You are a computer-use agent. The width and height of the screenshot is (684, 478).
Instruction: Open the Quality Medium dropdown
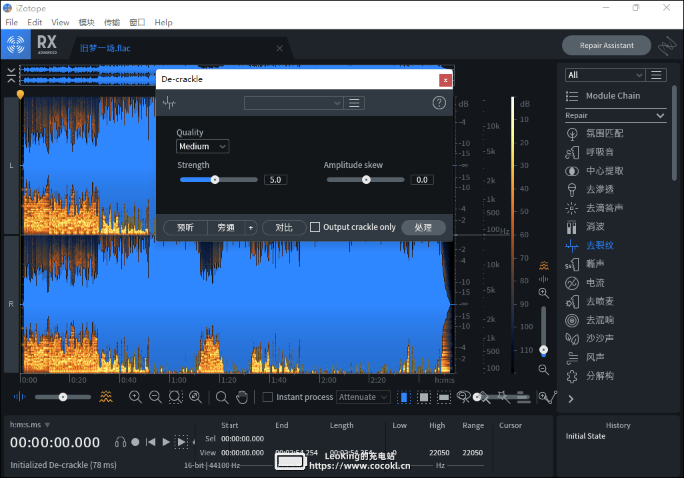[203, 147]
